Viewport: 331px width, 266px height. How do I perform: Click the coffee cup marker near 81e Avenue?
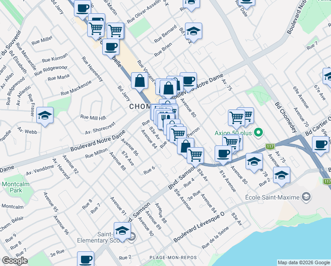point(223,154)
